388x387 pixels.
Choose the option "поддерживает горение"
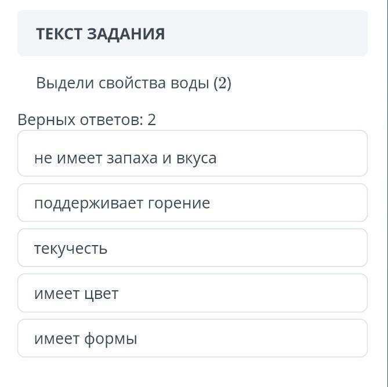tap(192, 203)
